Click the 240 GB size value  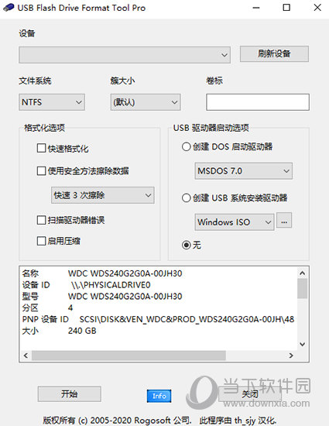(82, 331)
